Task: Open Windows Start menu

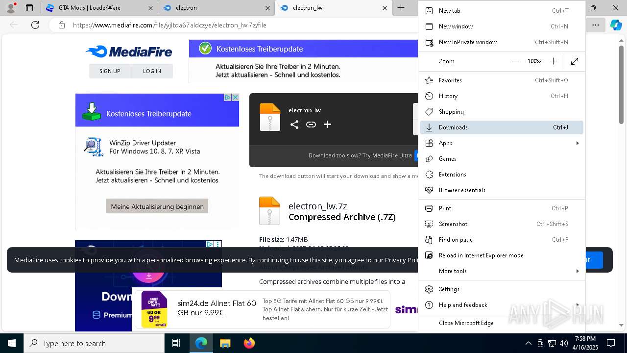Action: (12, 343)
